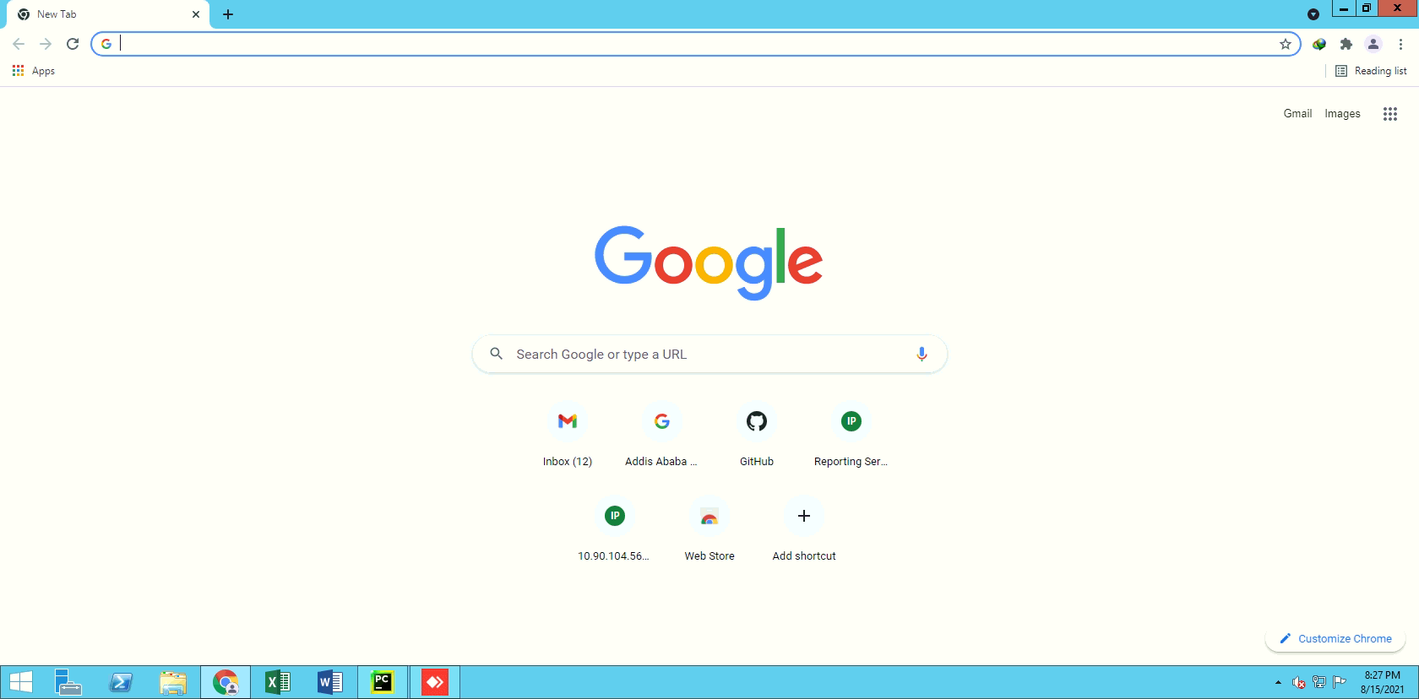Open File Explorer from the taskbar

(173, 682)
